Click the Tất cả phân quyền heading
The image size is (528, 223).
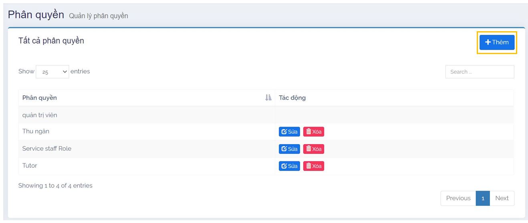(x=51, y=41)
